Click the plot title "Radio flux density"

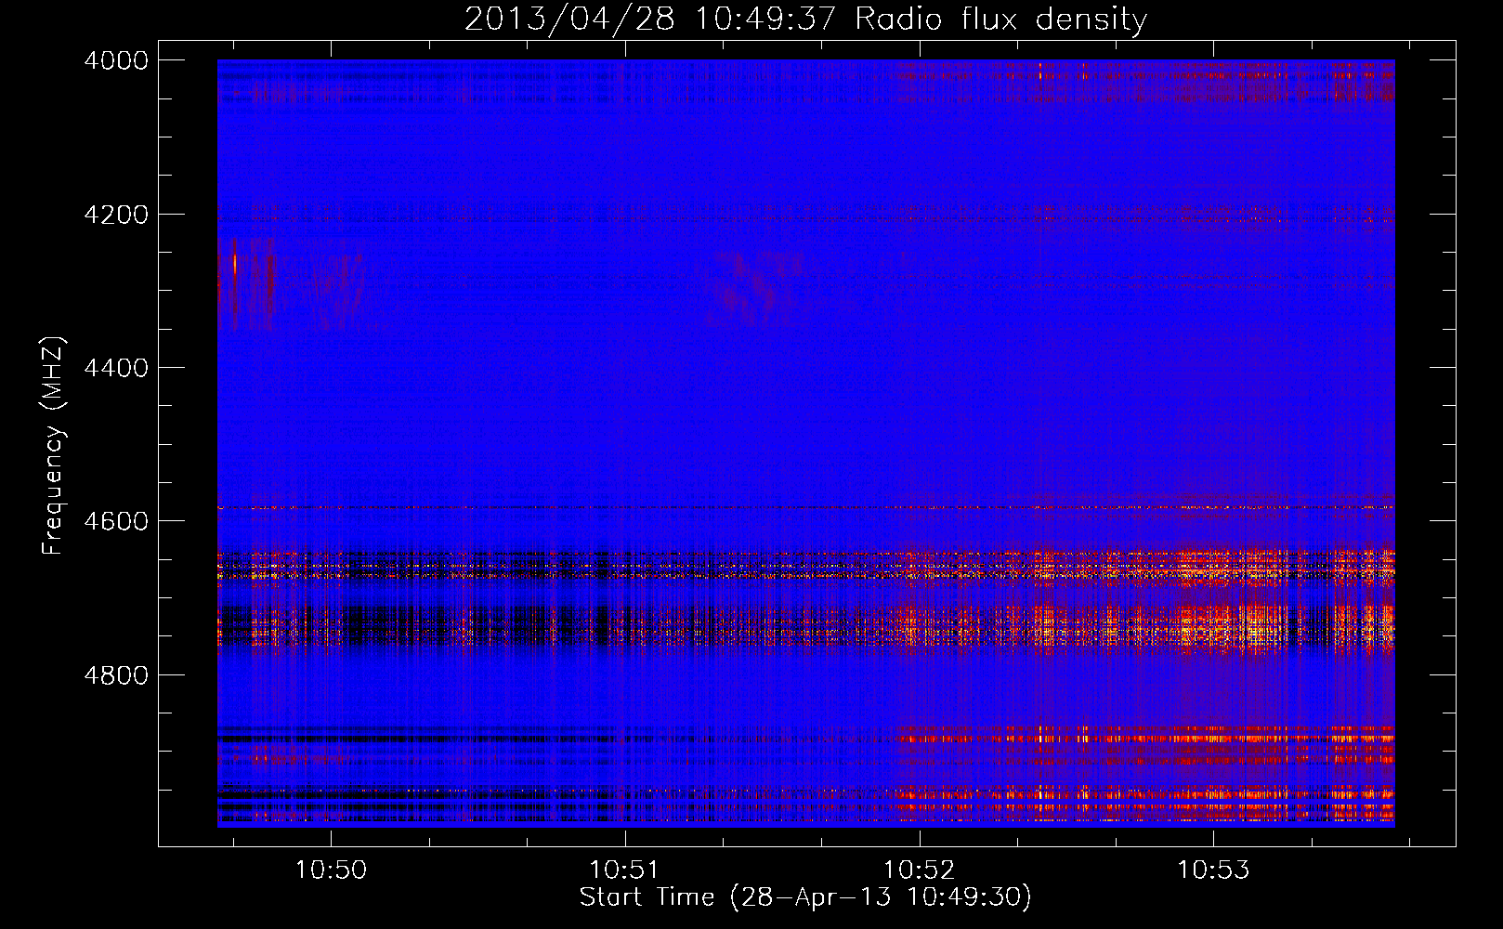[x=1001, y=20]
